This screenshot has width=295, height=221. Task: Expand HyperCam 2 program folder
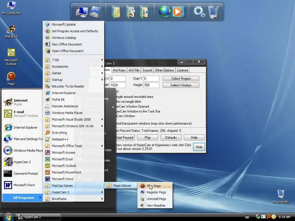(x=74, y=192)
